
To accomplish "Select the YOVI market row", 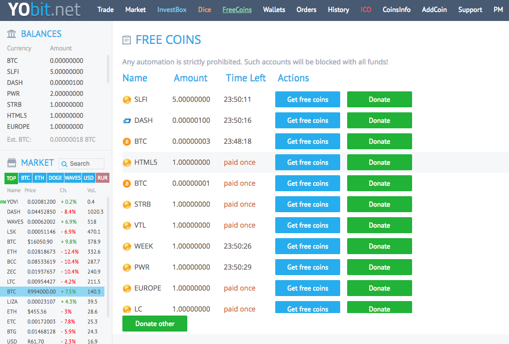I will click(x=52, y=202).
